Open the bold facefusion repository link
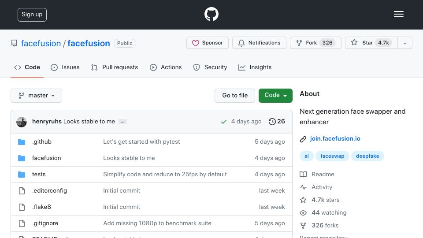Viewport: 423px width, 238px height. [x=89, y=43]
